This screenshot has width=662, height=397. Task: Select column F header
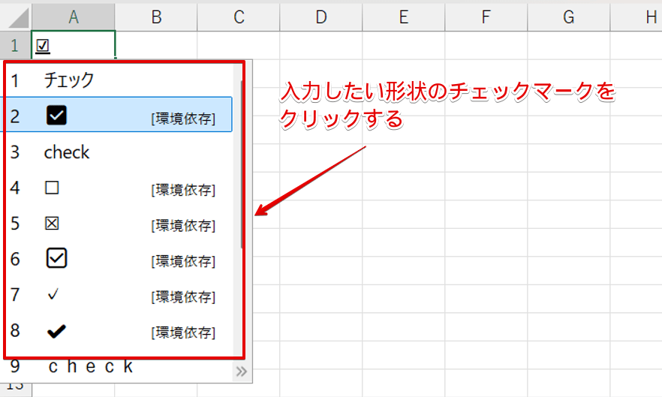[x=486, y=17]
